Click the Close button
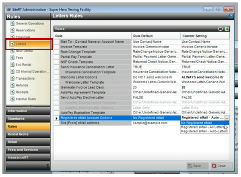Image resolution: width=241 pixels, height=177 pixels. 221,166
